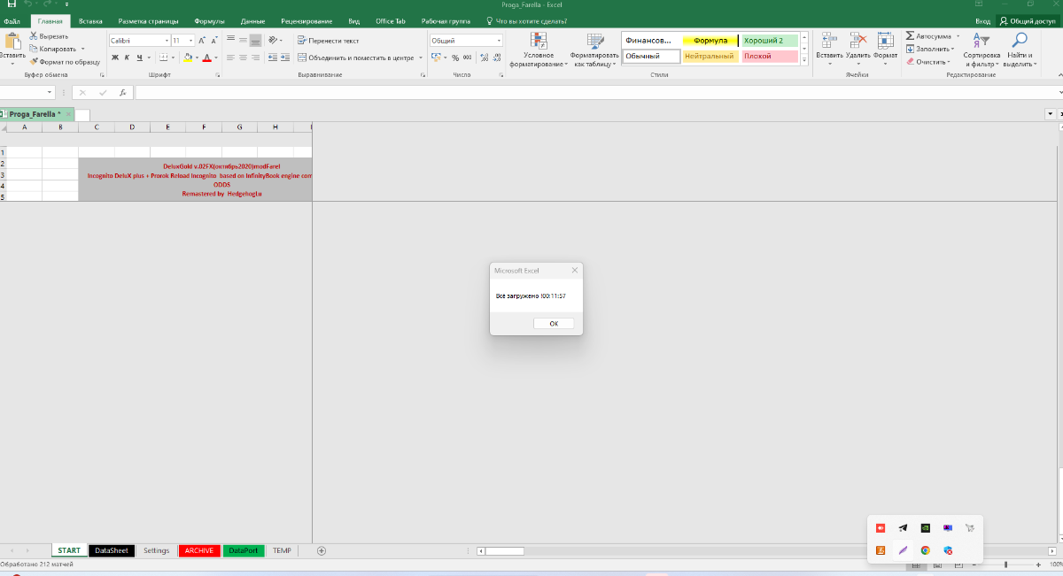Click the AutoSum (Автосумма) sigma icon
This screenshot has height=576, width=1063.
coord(910,36)
